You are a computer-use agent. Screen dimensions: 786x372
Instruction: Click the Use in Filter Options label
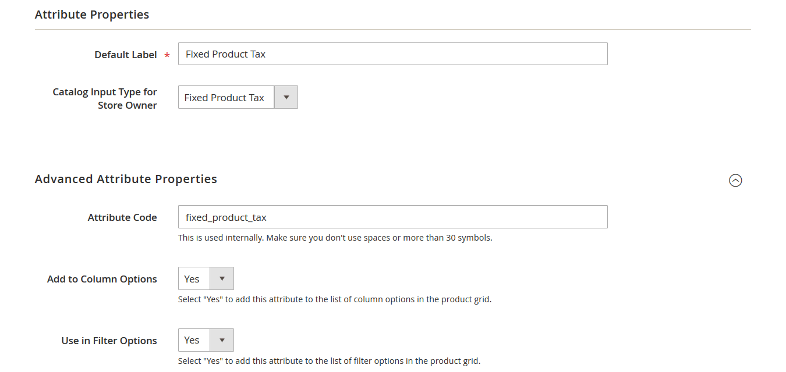pyautogui.click(x=109, y=341)
